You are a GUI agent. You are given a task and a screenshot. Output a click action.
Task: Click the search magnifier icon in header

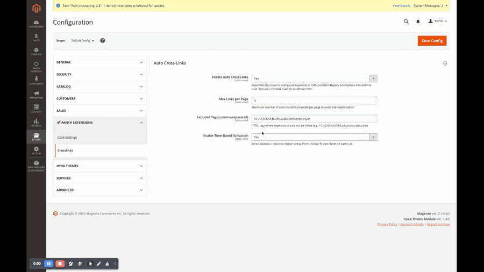pos(406,22)
